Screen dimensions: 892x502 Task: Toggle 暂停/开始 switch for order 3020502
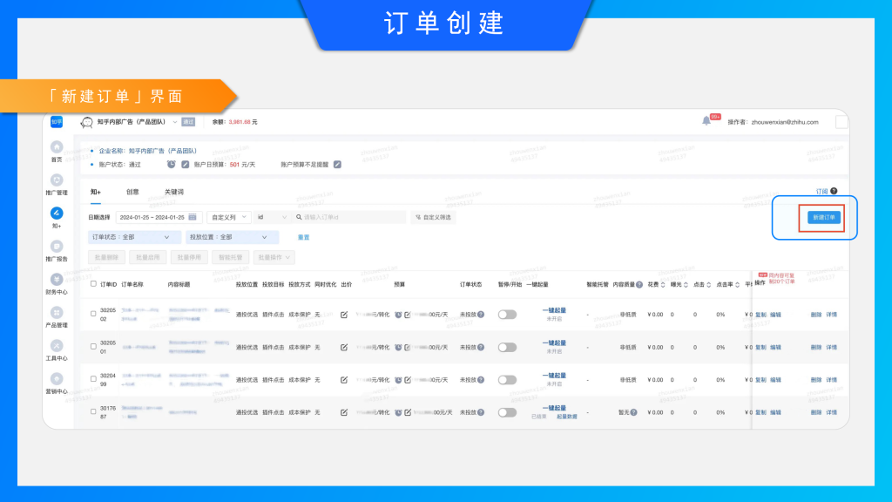(507, 315)
